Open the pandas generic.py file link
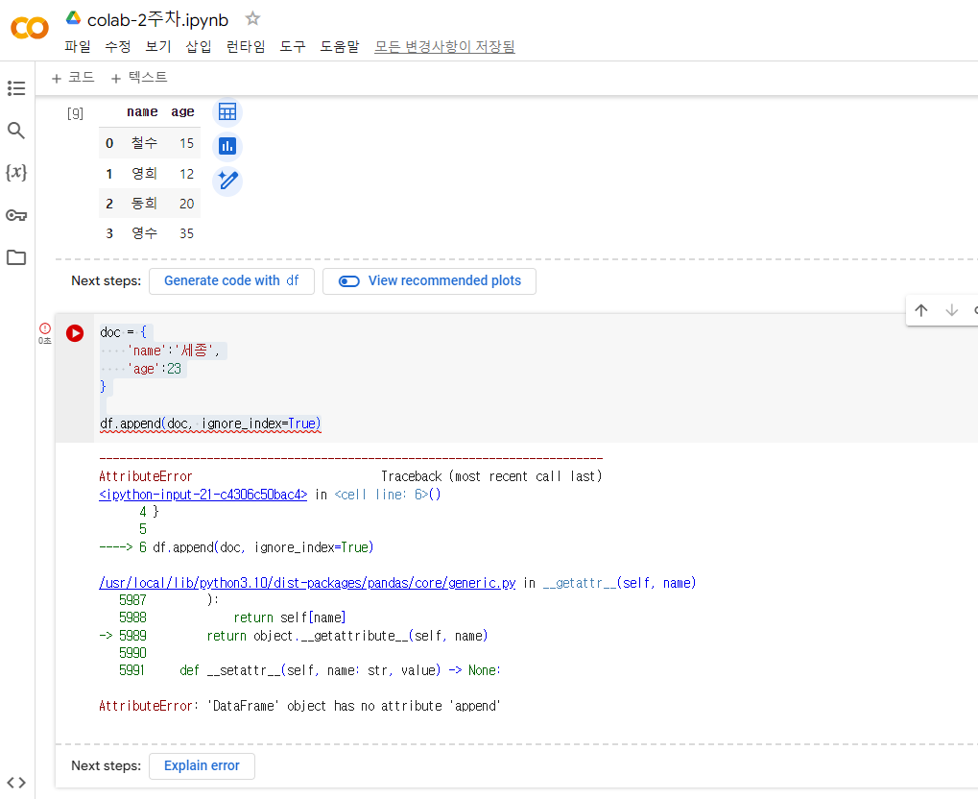The width and height of the screenshot is (978, 799). (307, 583)
